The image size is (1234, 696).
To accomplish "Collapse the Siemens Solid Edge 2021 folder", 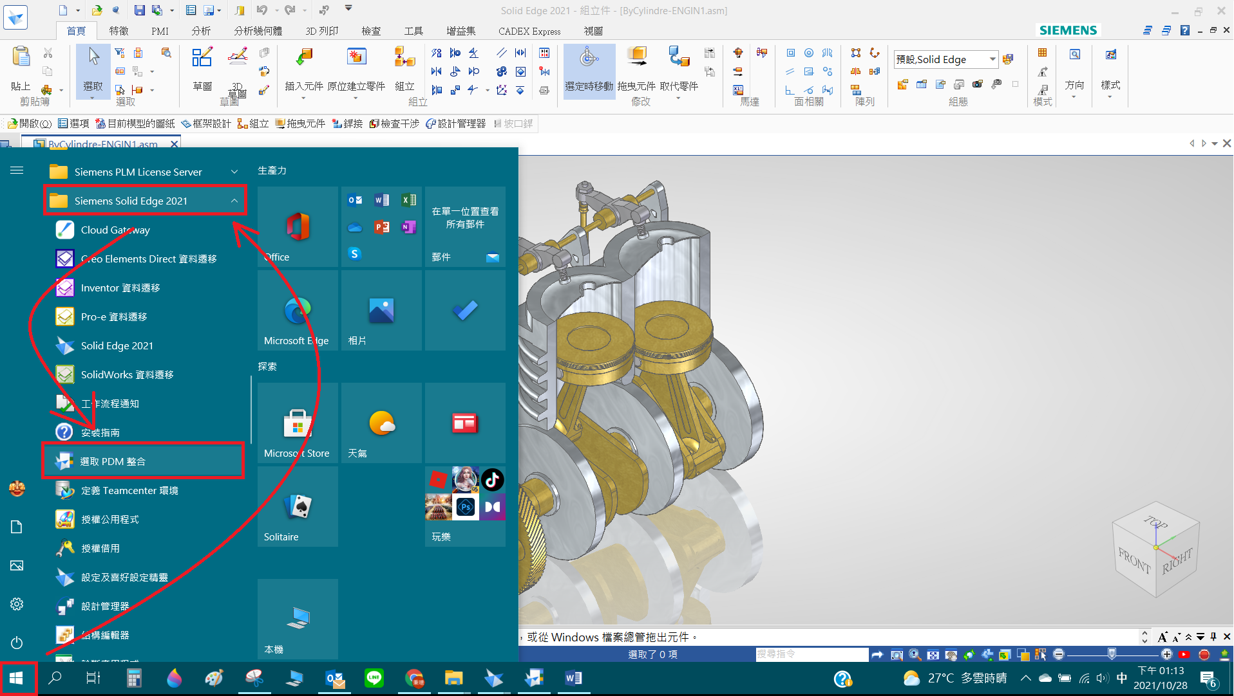I will [x=234, y=201].
